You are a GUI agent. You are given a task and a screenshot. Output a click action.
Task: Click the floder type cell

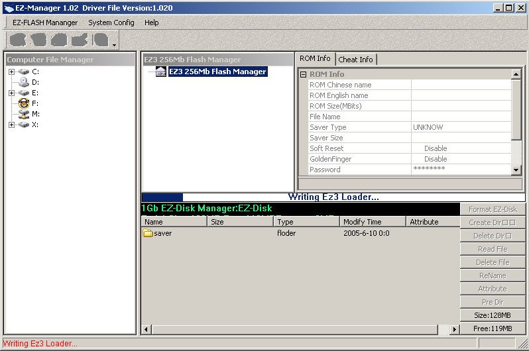286,233
